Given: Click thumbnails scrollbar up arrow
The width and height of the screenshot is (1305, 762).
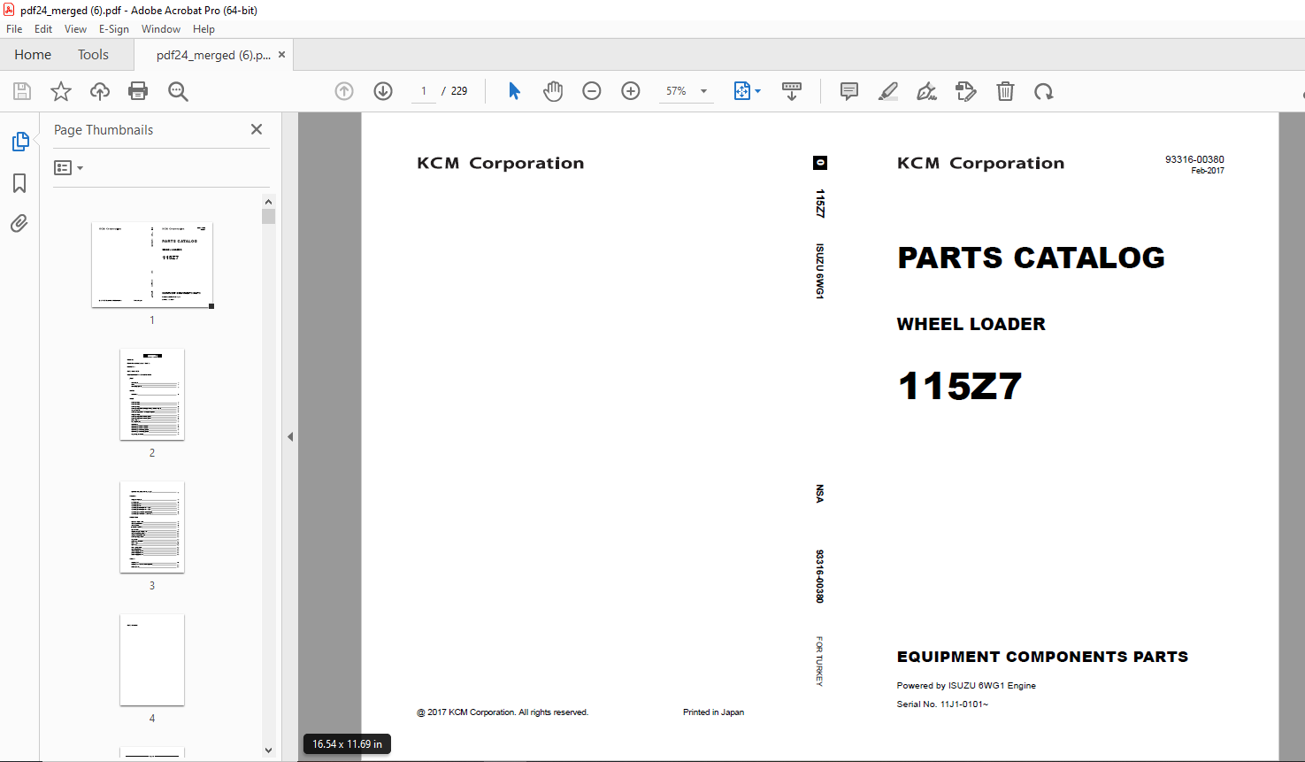Looking at the screenshot, I should [269, 202].
